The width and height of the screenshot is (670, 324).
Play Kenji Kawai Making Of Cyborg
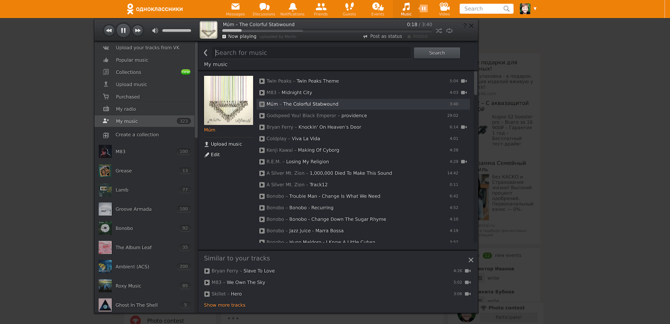[262, 150]
